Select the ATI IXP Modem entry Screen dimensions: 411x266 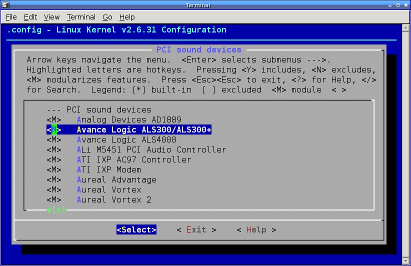(109, 169)
